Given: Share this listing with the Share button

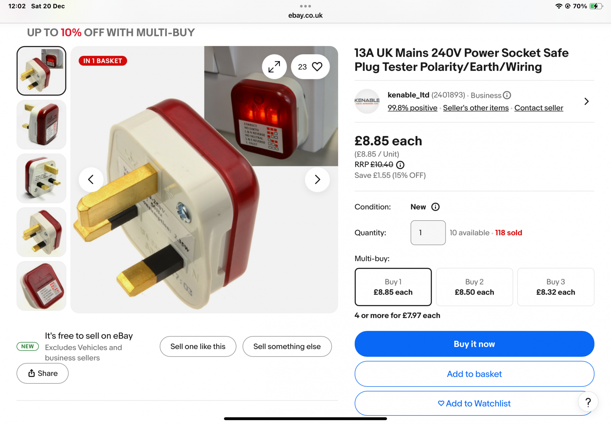Looking at the screenshot, I should coord(42,373).
